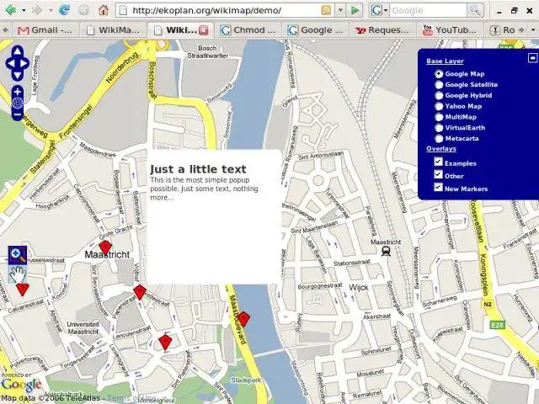This screenshot has width=539, height=404.
Task: Zoom to world extent globe icon
Action: tap(17, 103)
